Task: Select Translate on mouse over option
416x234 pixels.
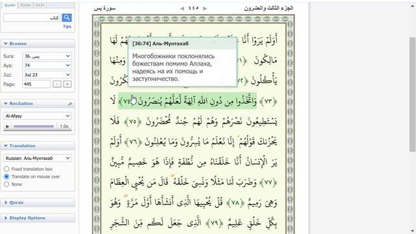Action: click(6, 176)
